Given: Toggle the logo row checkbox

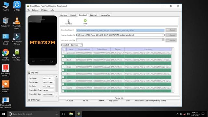Looking at the screenshot, I should (63, 67).
